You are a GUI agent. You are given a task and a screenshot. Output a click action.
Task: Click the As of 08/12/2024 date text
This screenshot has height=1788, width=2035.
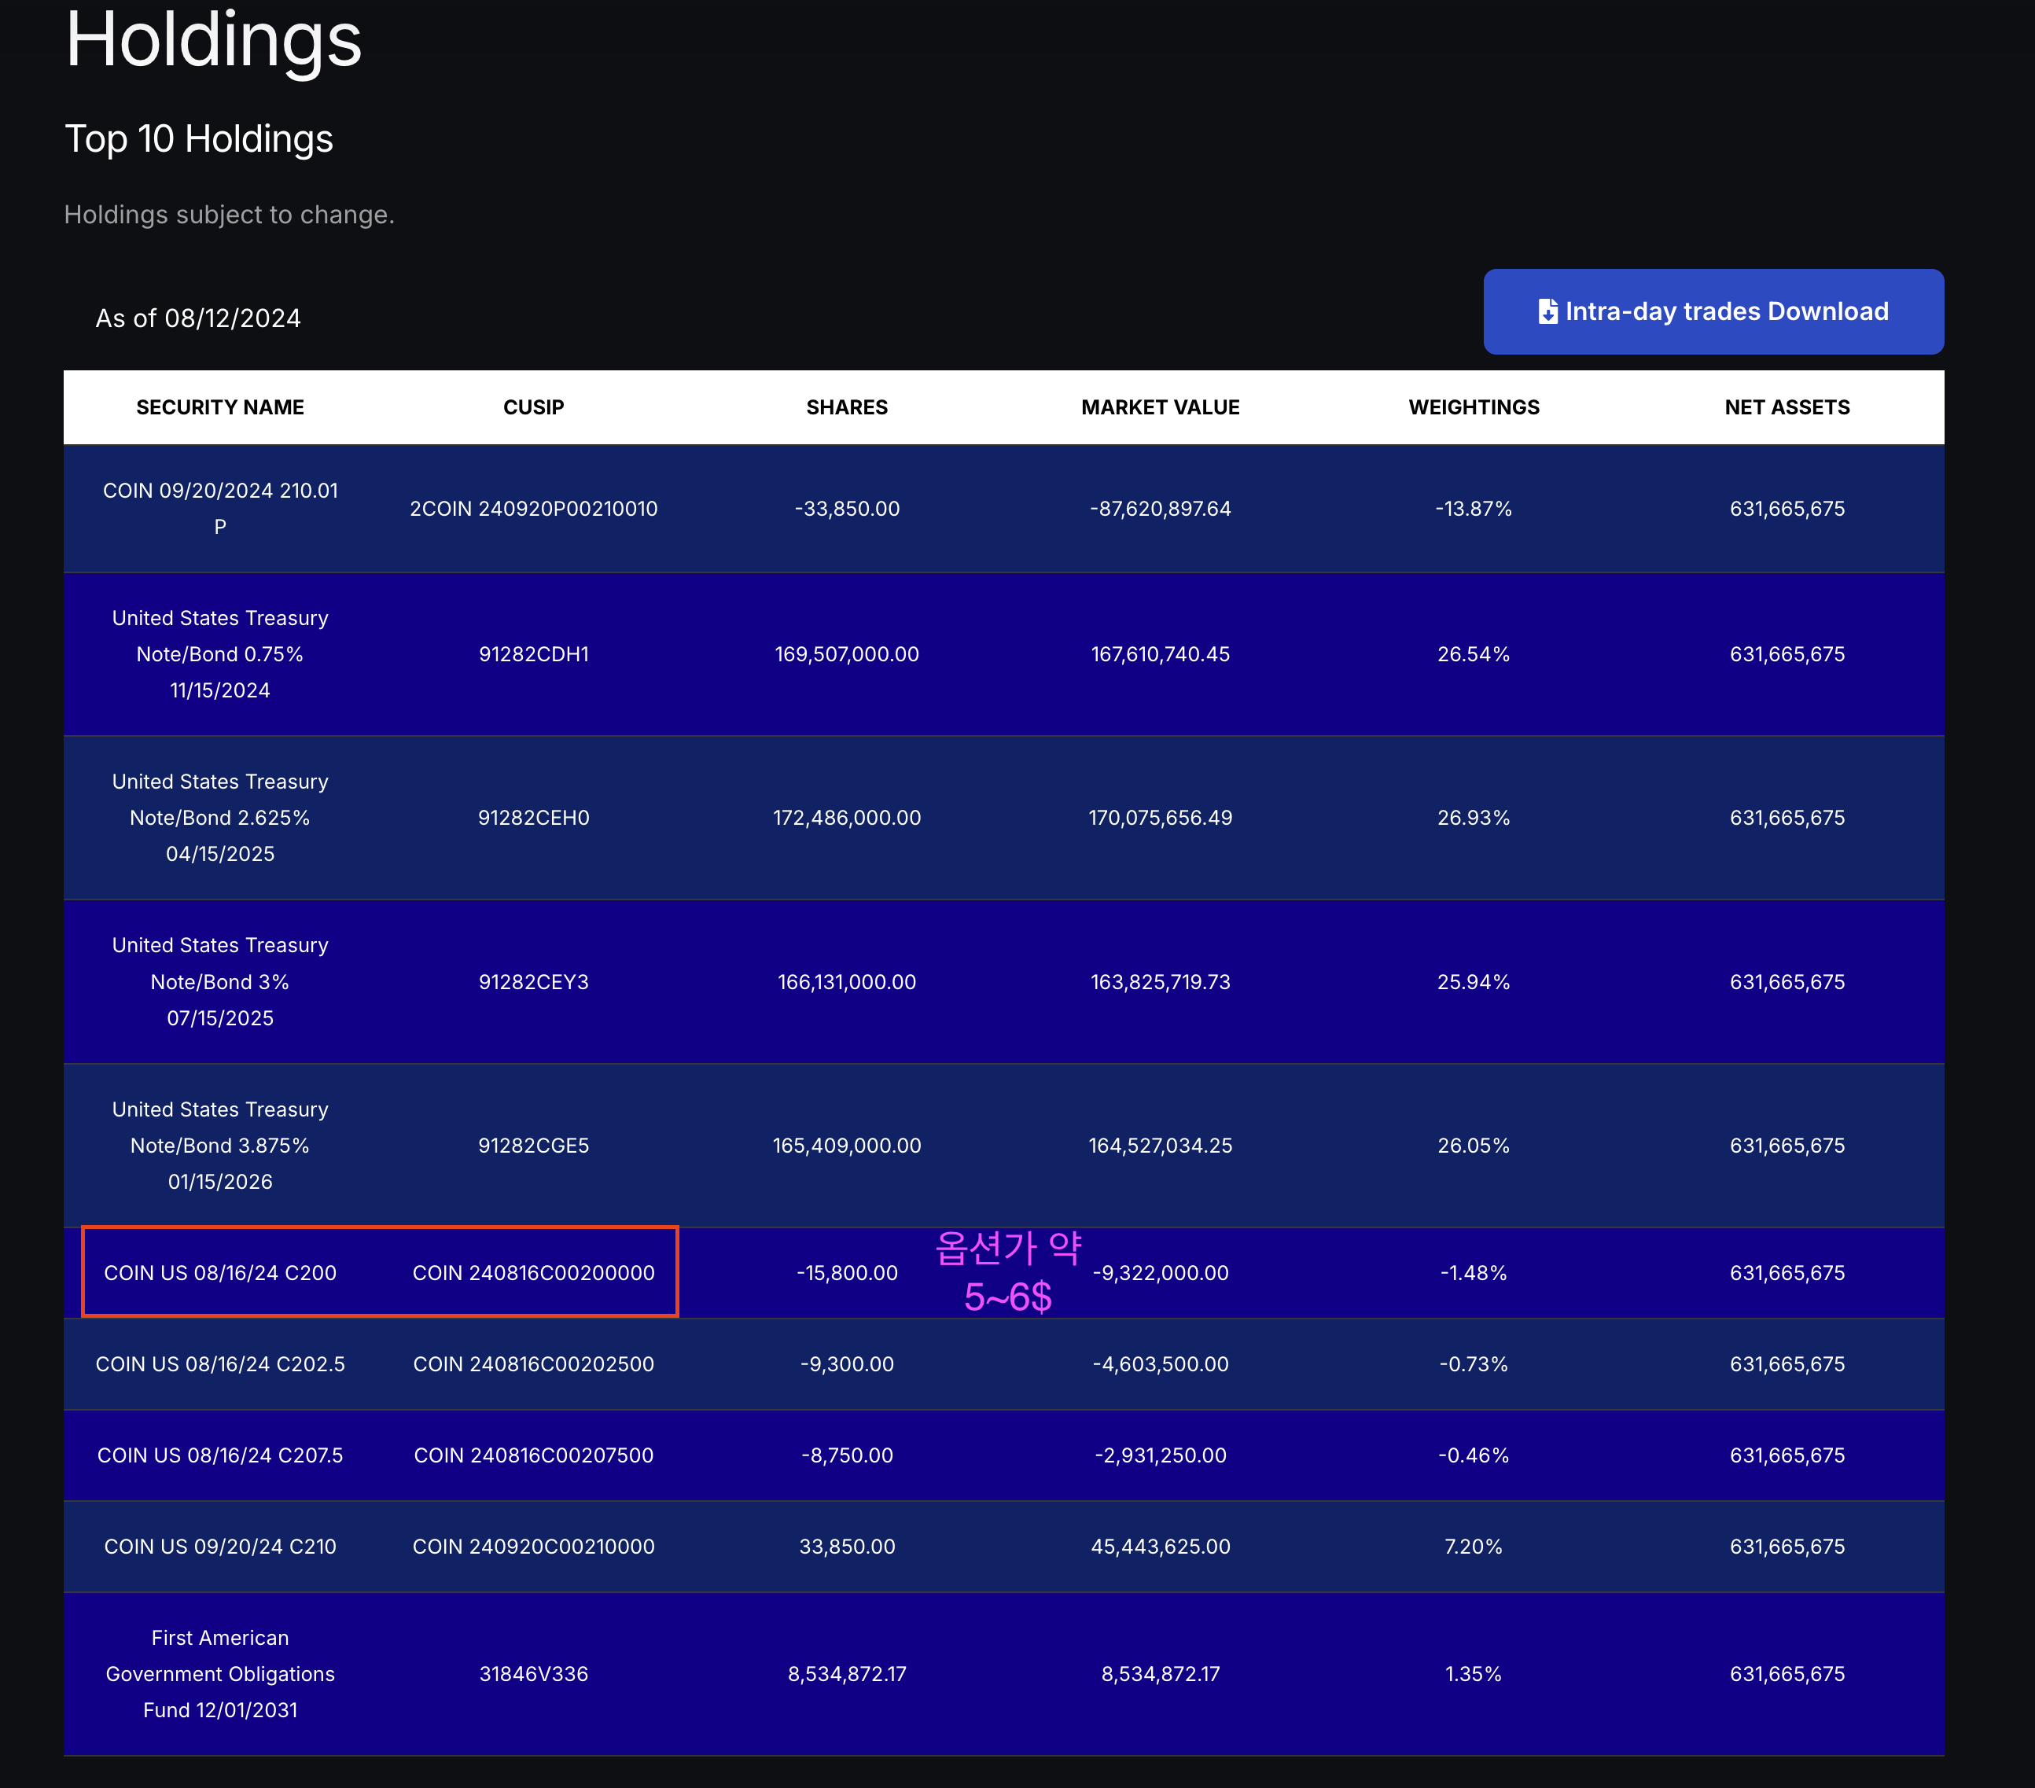(198, 318)
